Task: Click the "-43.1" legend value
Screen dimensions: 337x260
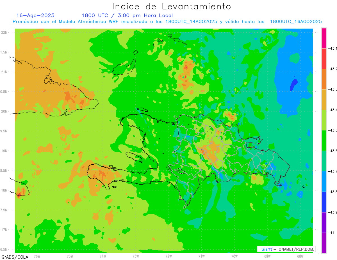Action: click(x=333, y=49)
